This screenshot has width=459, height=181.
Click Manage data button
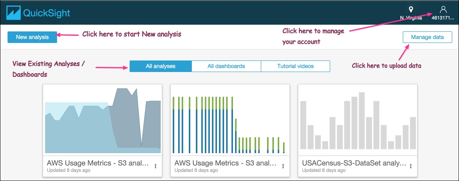tap(427, 37)
